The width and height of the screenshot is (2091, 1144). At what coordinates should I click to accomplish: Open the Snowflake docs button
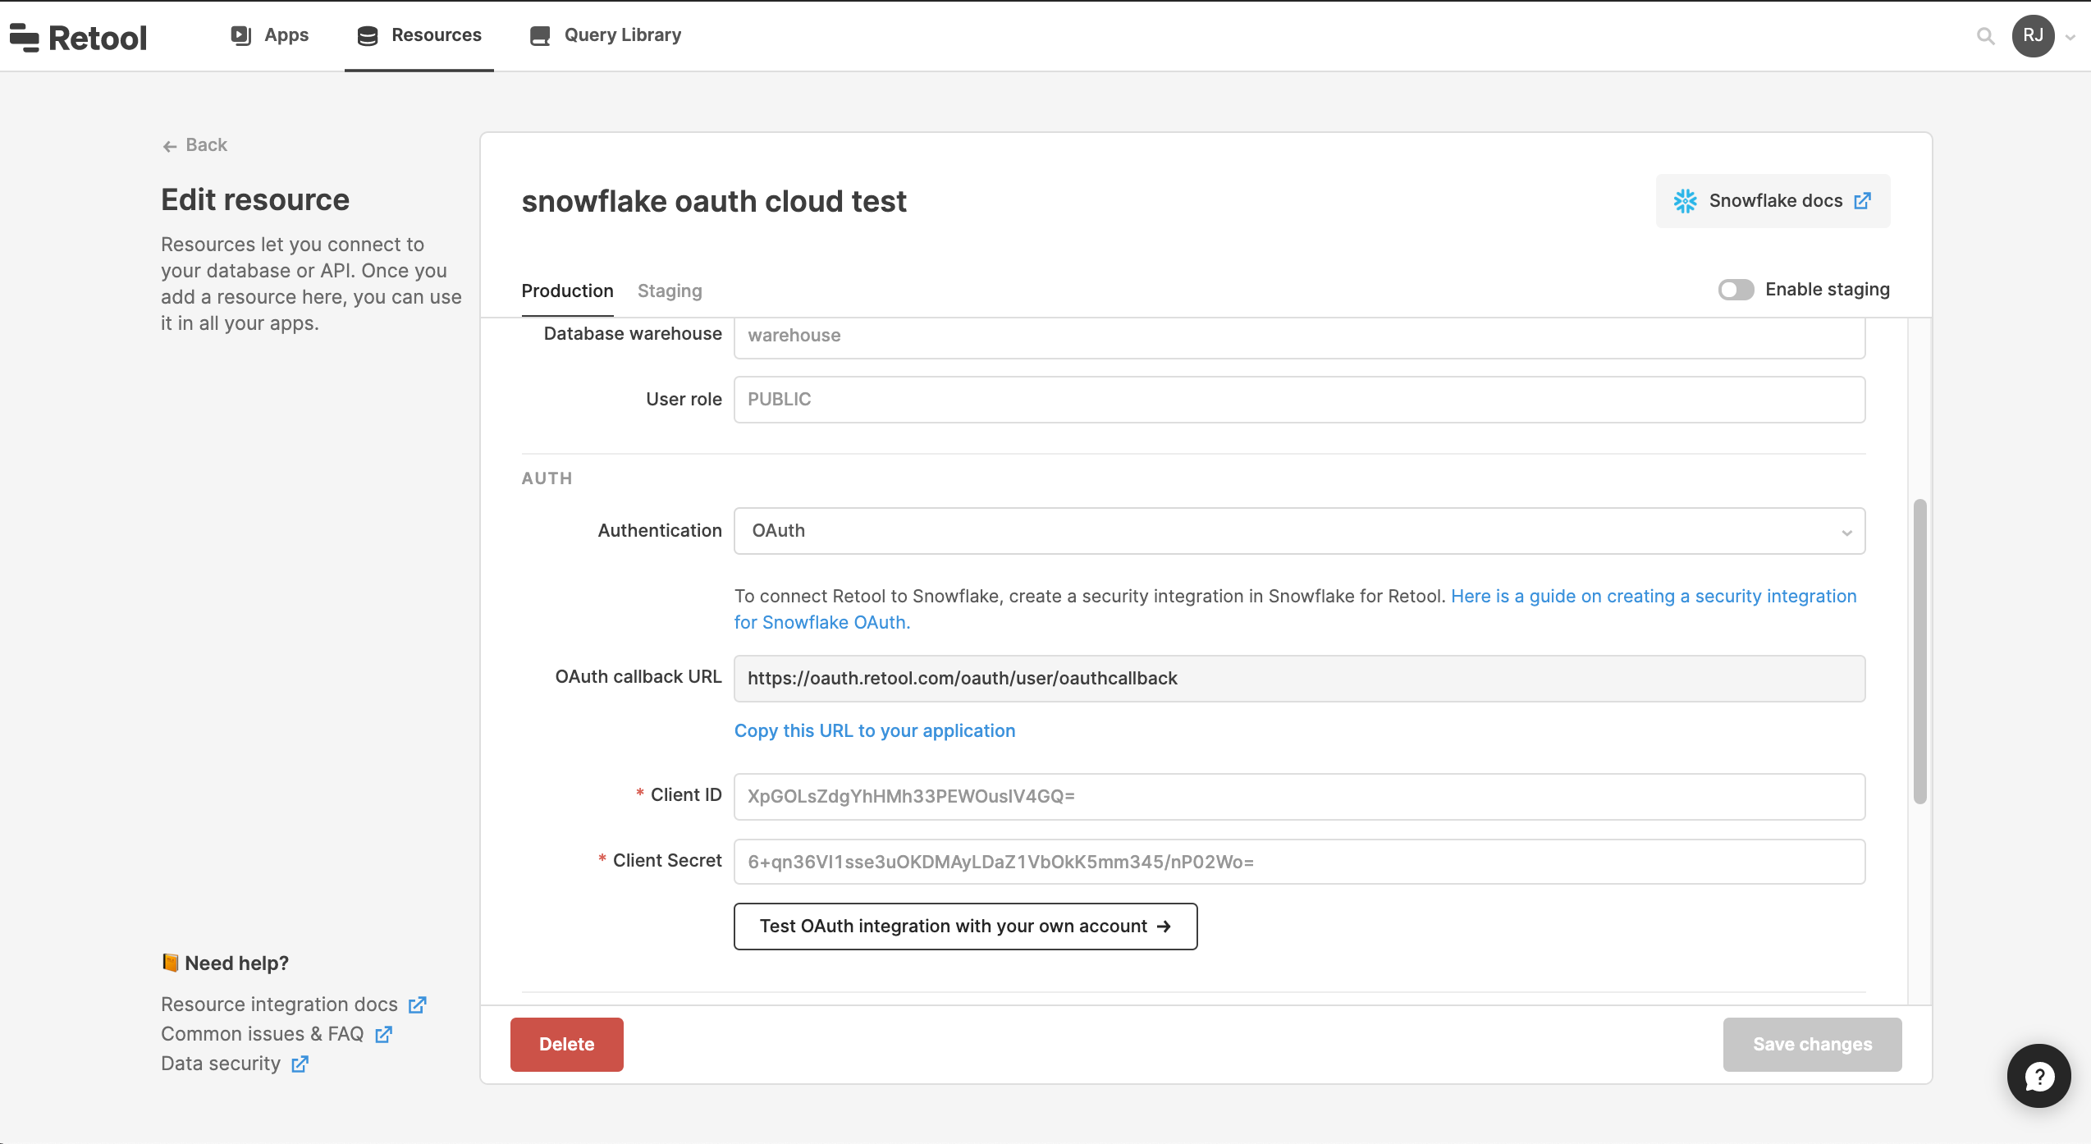[1773, 201]
